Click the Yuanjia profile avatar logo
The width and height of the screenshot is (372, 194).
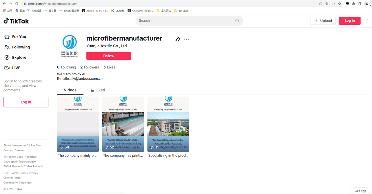[69, 46]
